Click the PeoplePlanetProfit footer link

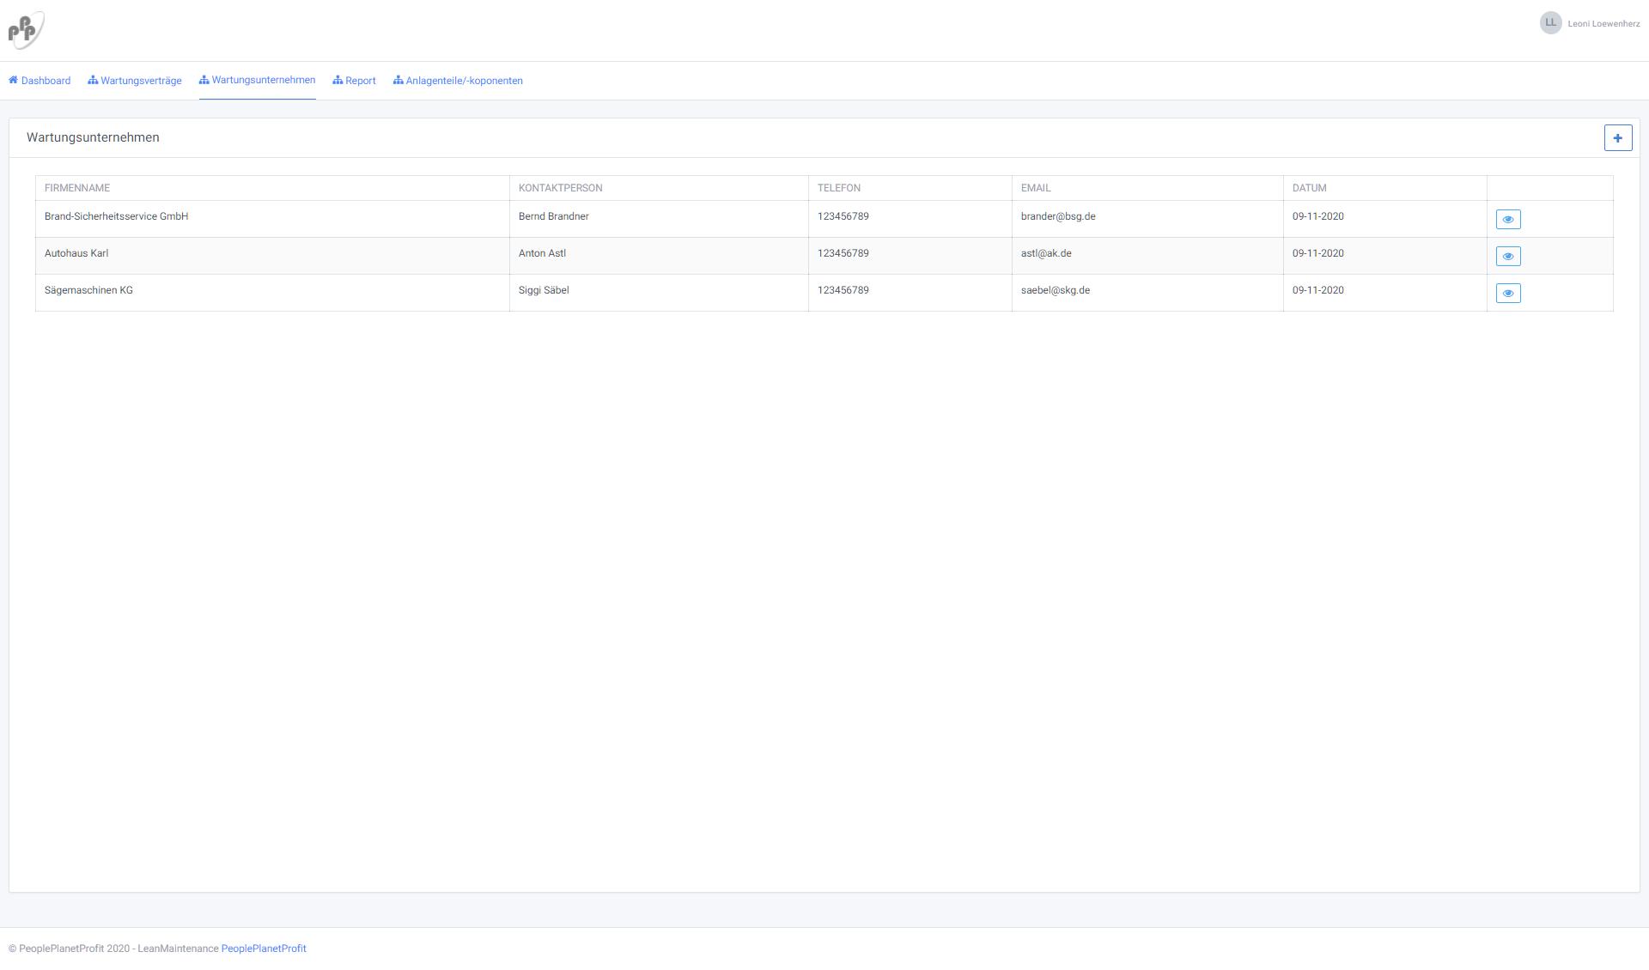(x=264, y=949)
